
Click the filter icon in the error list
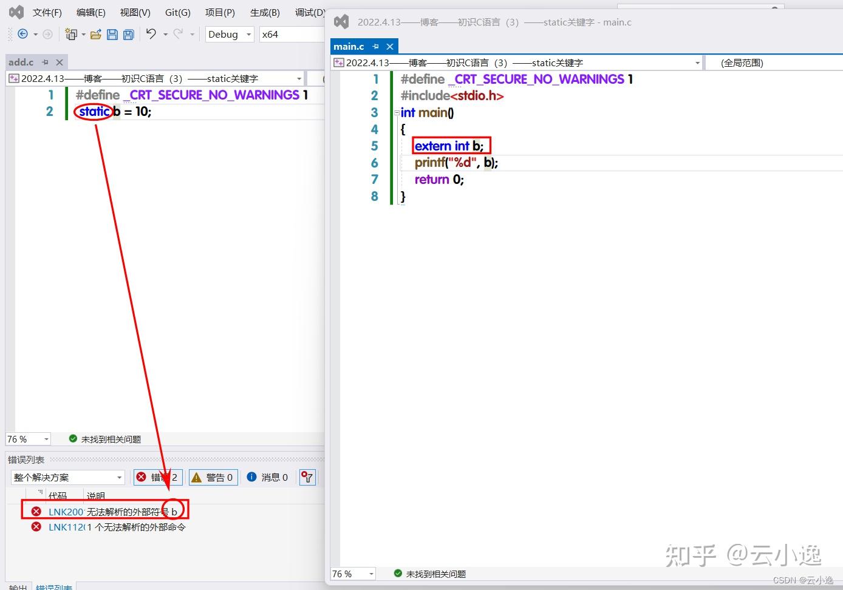[308, 478]
